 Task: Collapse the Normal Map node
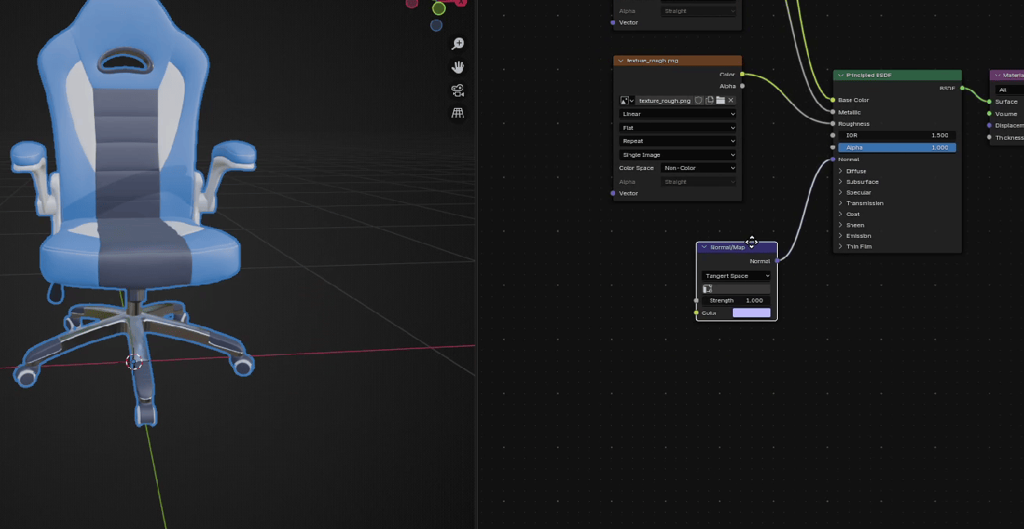(x=705, y=247)
